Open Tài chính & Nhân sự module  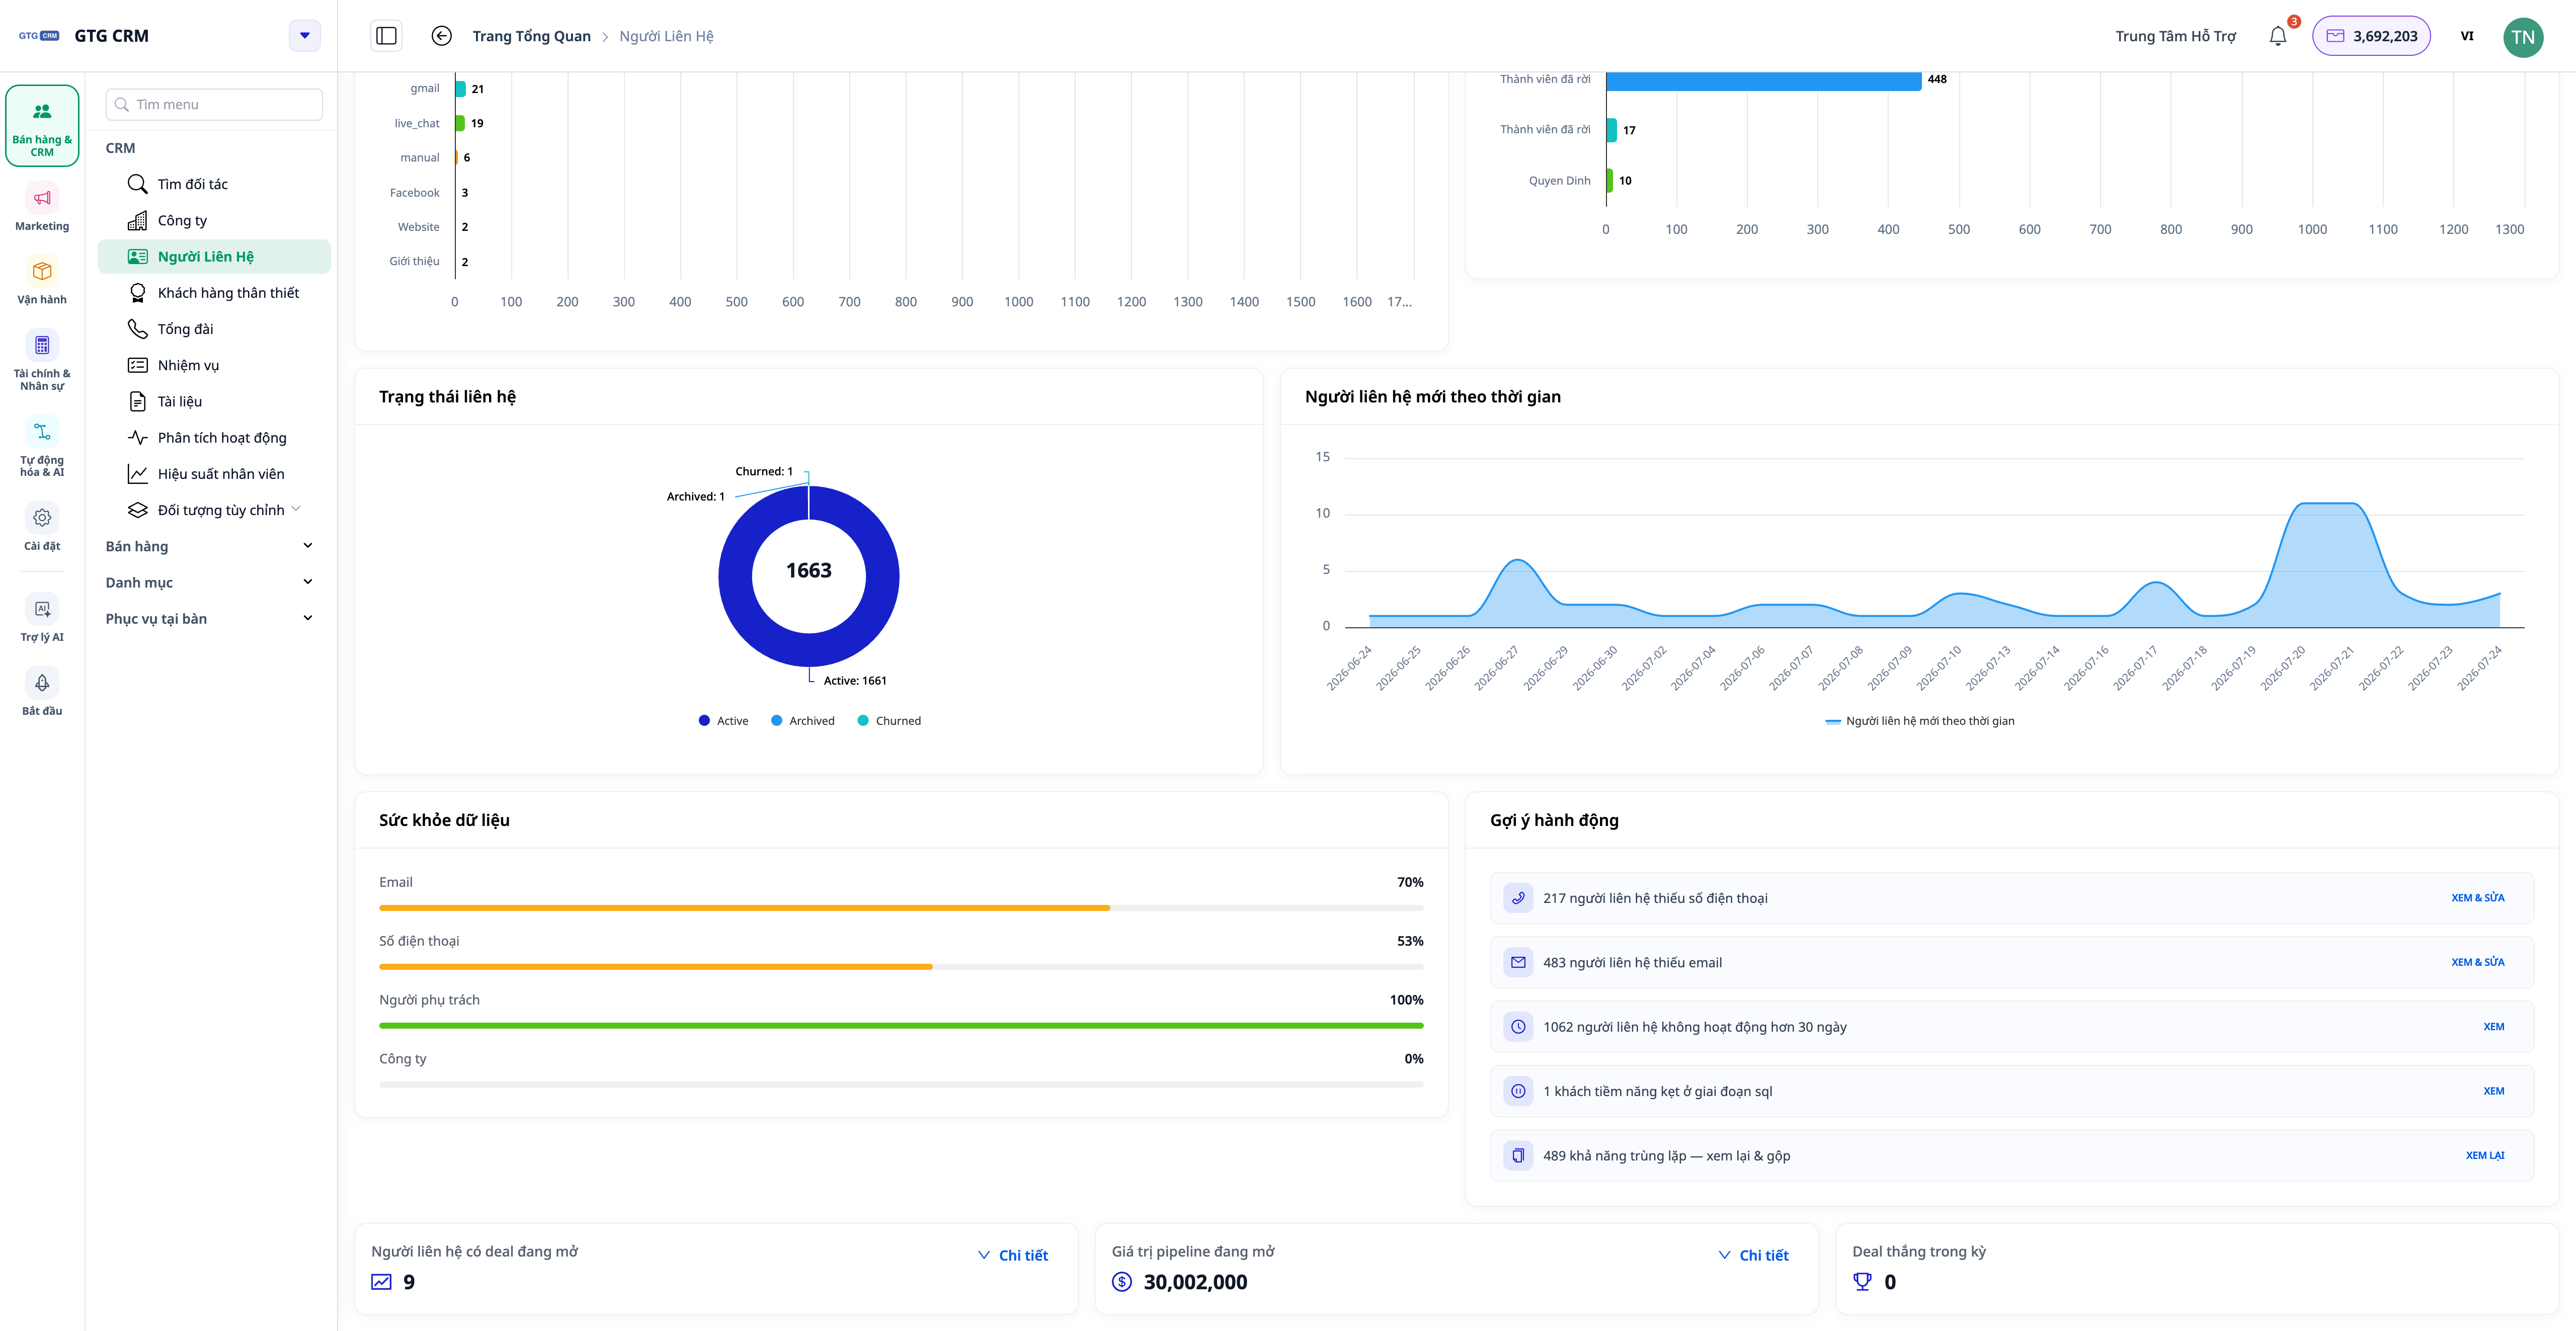pyautogui.click(x=42, y=360)
